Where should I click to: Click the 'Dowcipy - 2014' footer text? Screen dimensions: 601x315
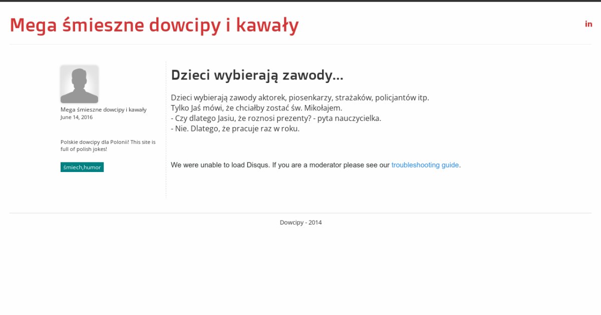click(300, 222)
